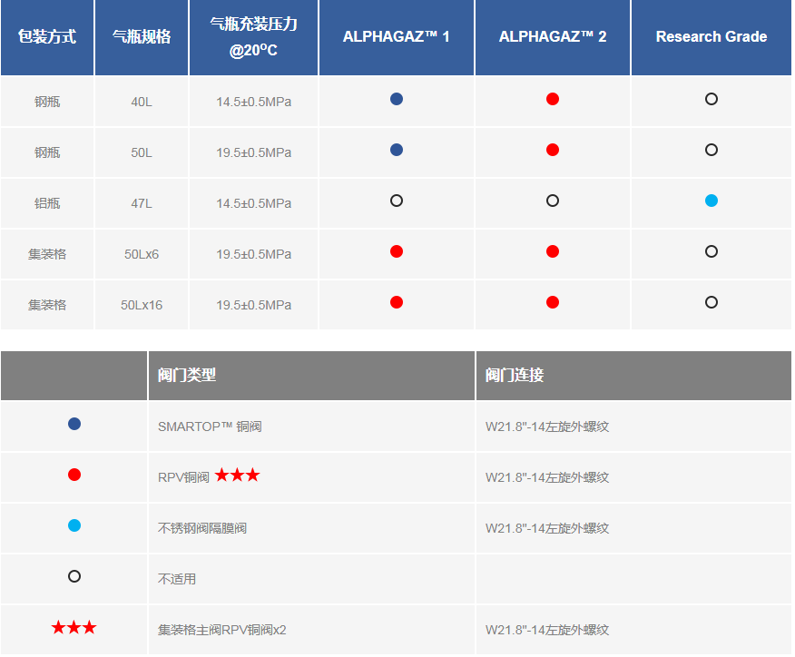The width and height of the screenshot is (795, 657).
Task: Select the blue dot for 50L steel cylinder ALPHAGAZ 1
Action: 397,150
